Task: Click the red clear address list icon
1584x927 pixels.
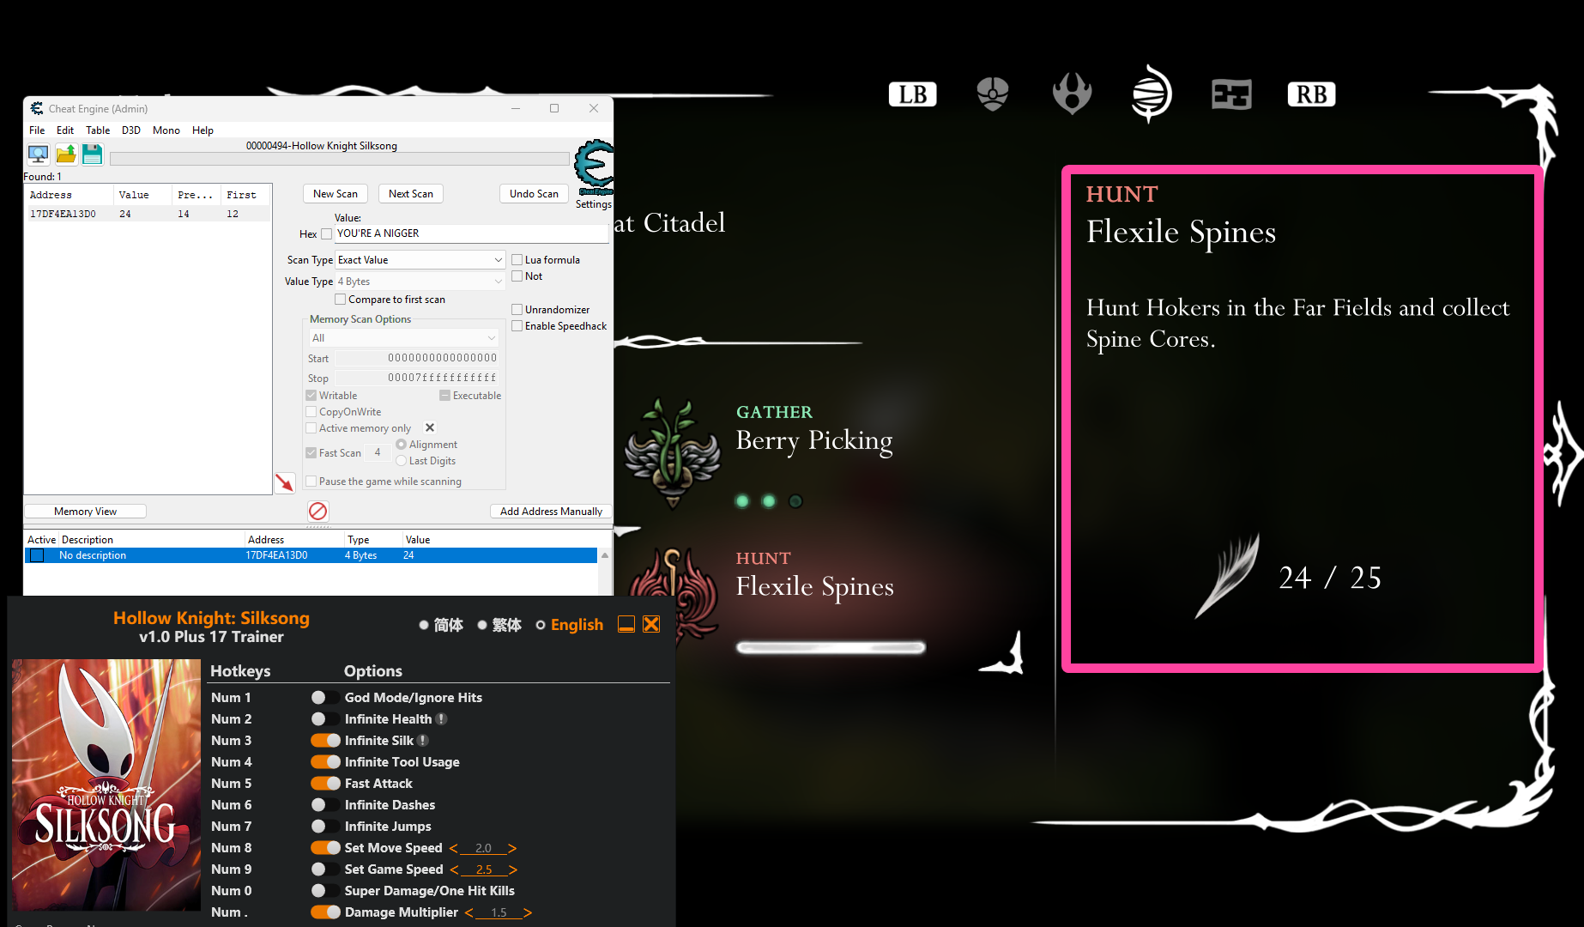Action: [x=317, y=512]
